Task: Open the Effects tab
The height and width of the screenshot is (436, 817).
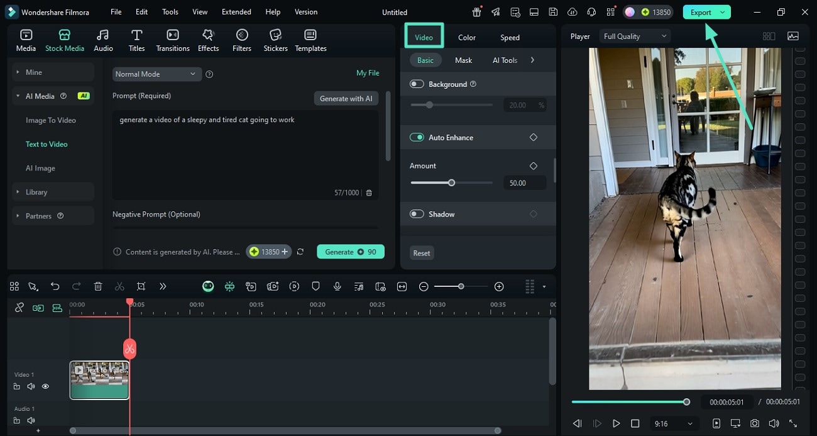Action: pos(208,40)
